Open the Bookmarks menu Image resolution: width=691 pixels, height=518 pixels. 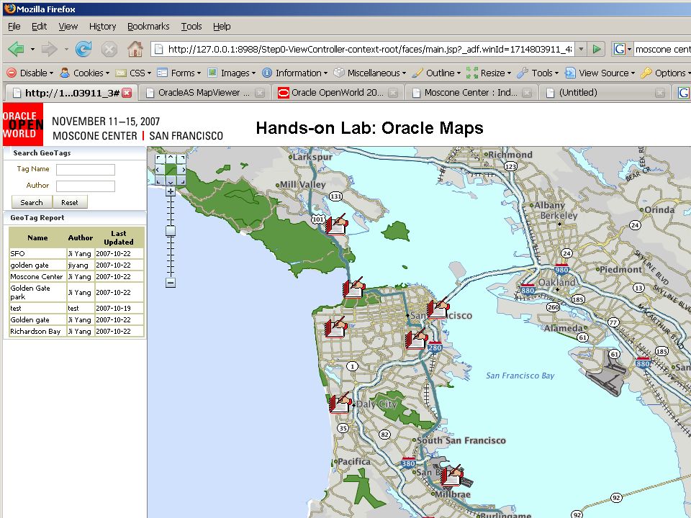(148, 27)
